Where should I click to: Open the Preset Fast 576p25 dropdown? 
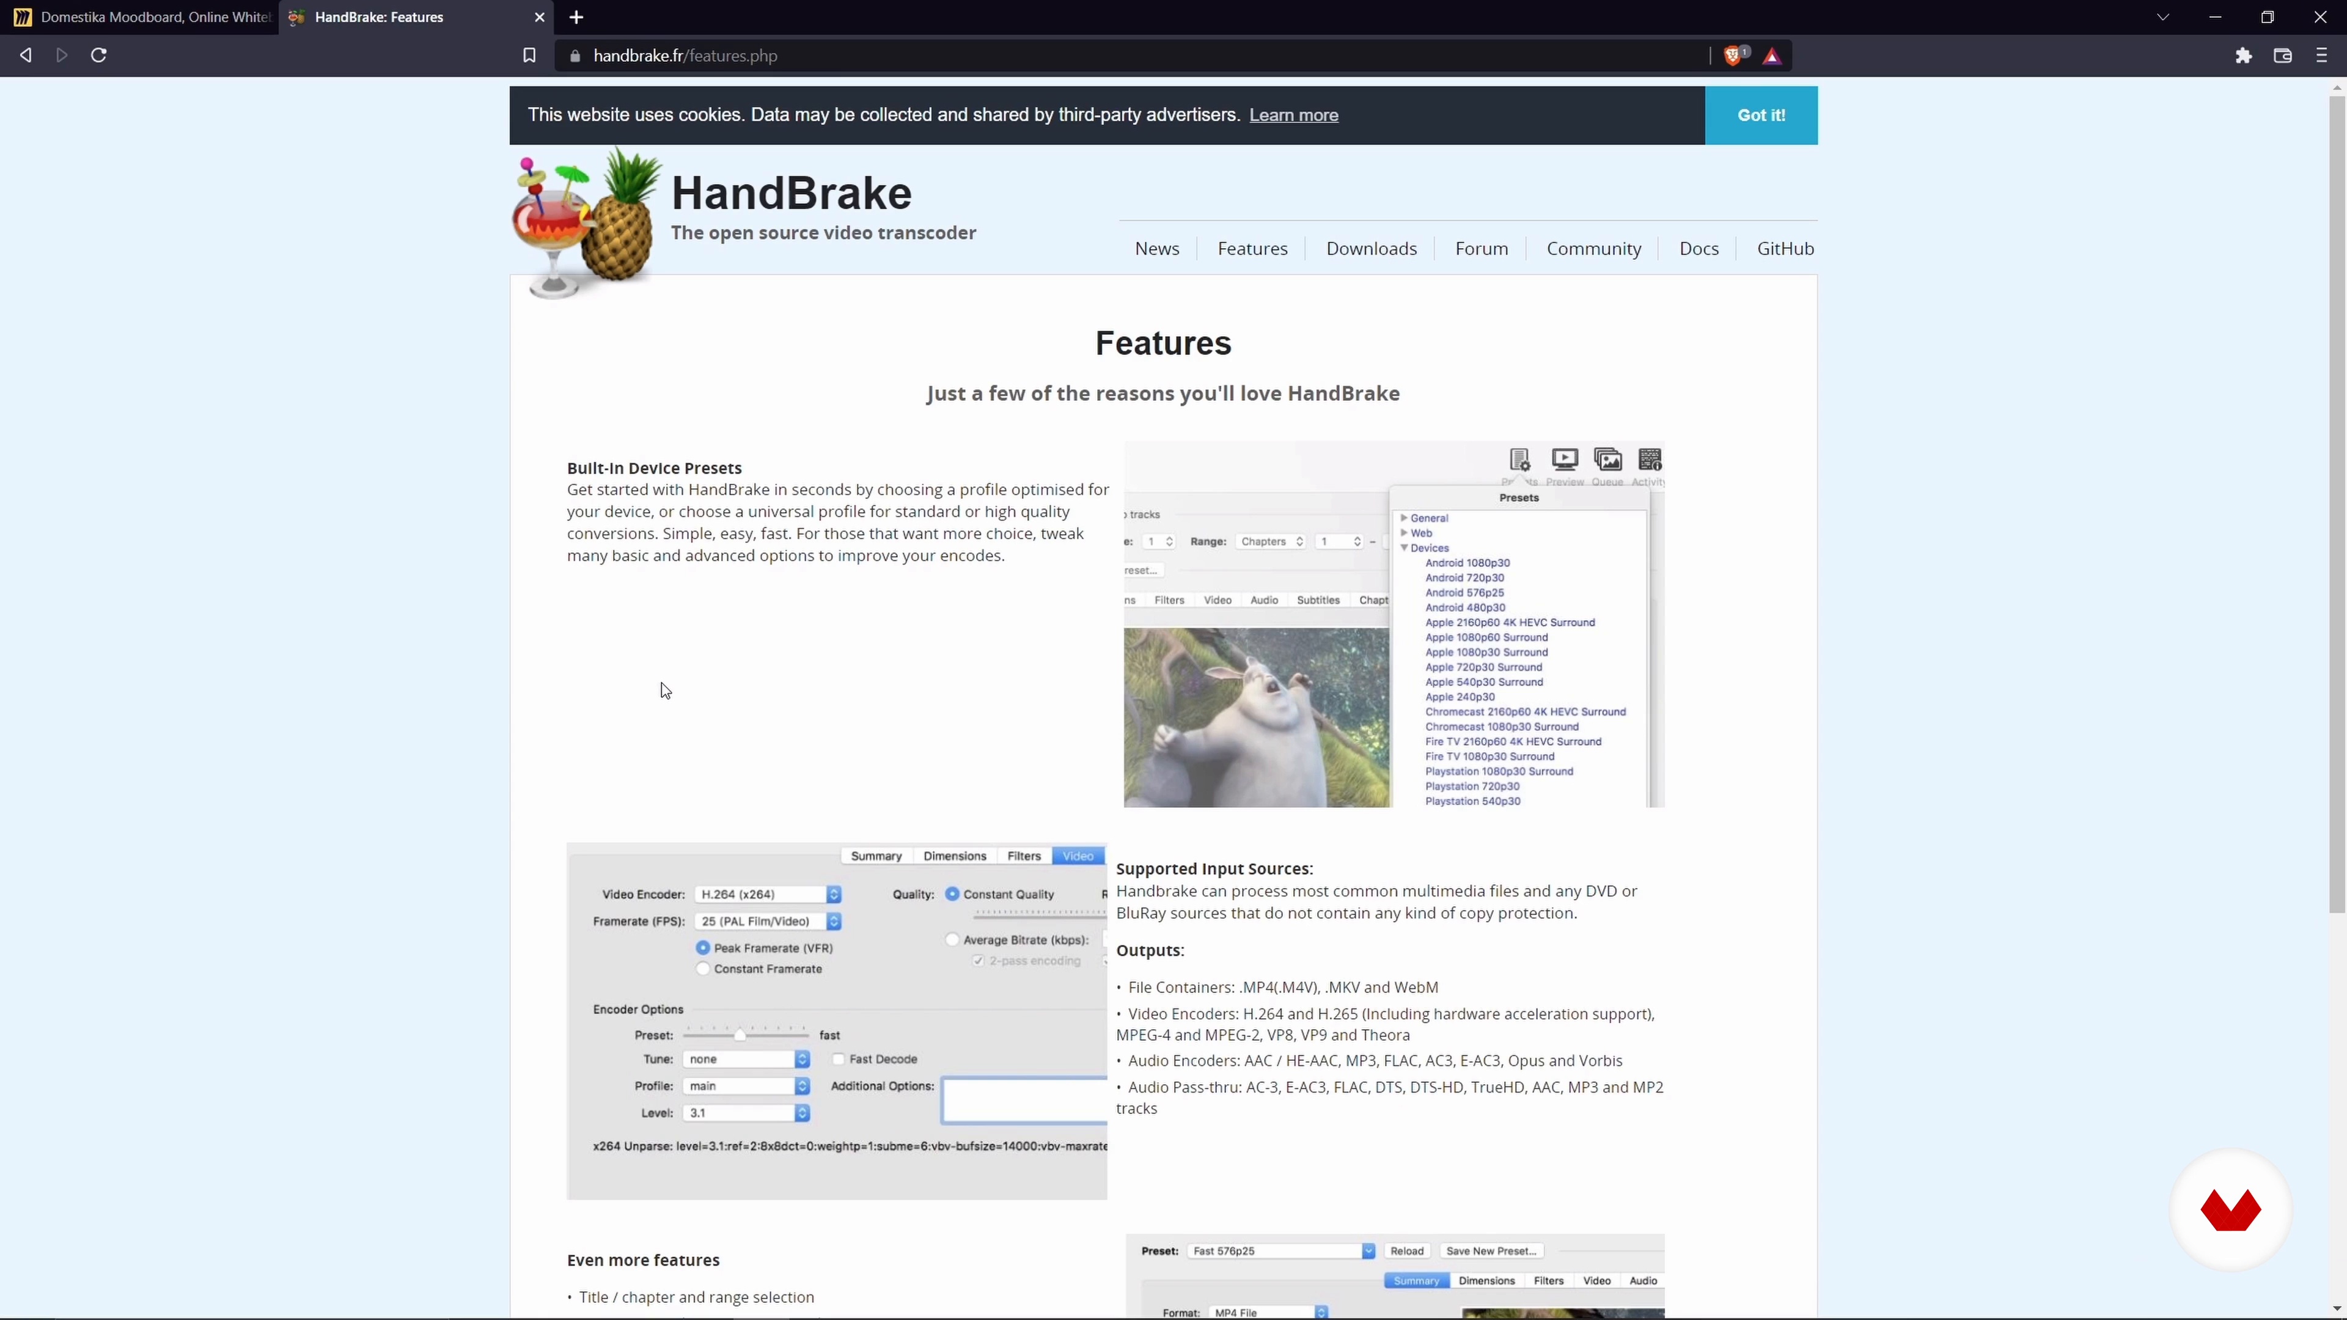coord(1281,1251)
